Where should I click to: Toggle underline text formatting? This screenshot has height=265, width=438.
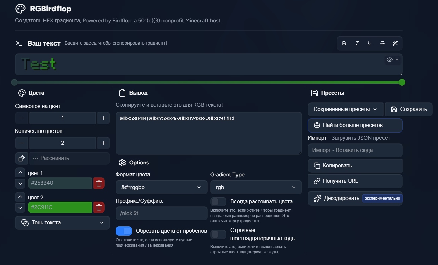click(370, 43)
